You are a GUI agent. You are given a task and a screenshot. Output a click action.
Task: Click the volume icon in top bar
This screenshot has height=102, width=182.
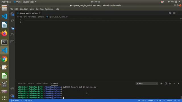click(173, 2)
